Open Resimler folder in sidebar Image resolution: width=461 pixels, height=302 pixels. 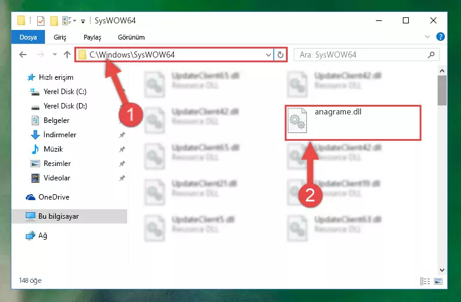[57, 164]
